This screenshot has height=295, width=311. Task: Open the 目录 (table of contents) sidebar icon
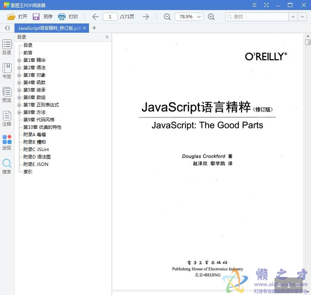point(7,45)
